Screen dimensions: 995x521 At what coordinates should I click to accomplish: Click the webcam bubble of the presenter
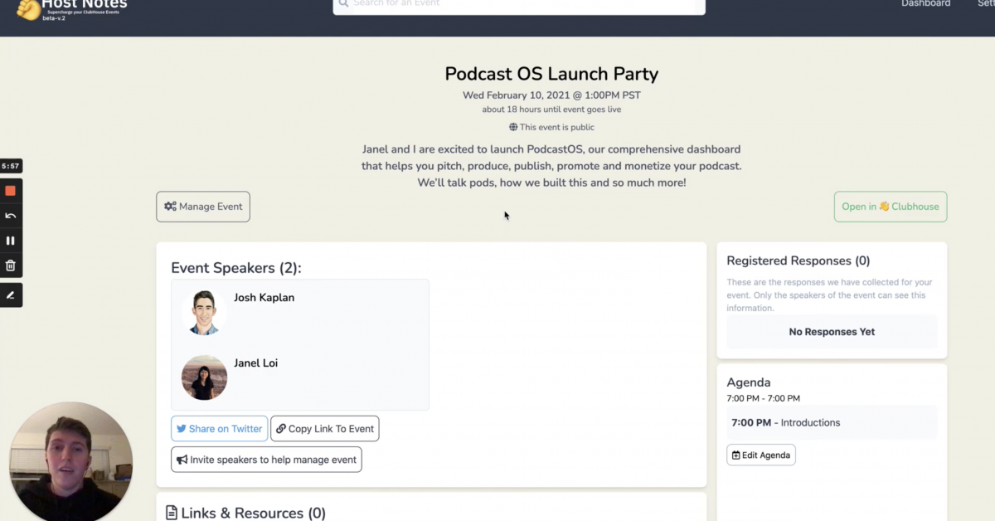coord(70,462)
